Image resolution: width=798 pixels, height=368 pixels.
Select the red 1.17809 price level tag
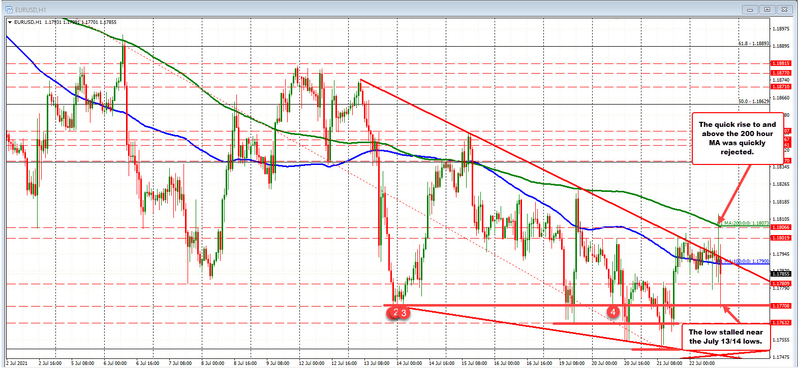781,284
